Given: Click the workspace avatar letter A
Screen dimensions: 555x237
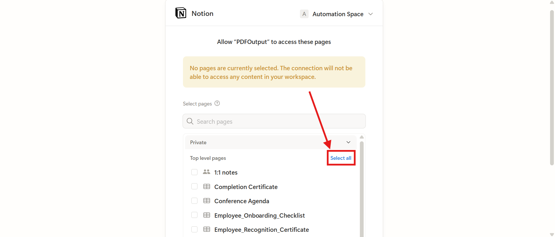Looking at the screenshot, I should pyautogui.click(x=304, y=14).
